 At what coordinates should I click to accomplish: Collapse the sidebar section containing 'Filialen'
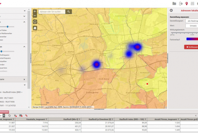(x=24, y=22)
